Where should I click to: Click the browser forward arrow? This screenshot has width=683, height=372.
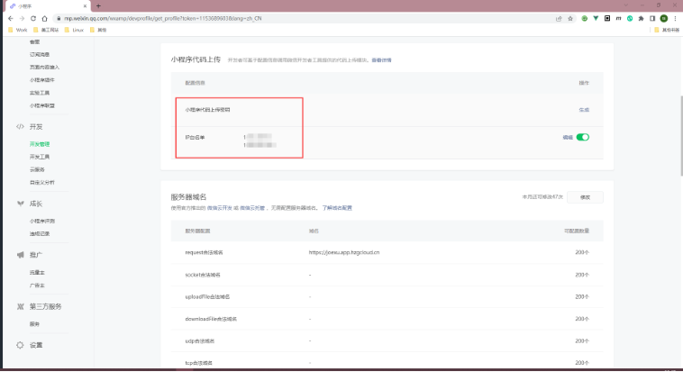[22, 18]
